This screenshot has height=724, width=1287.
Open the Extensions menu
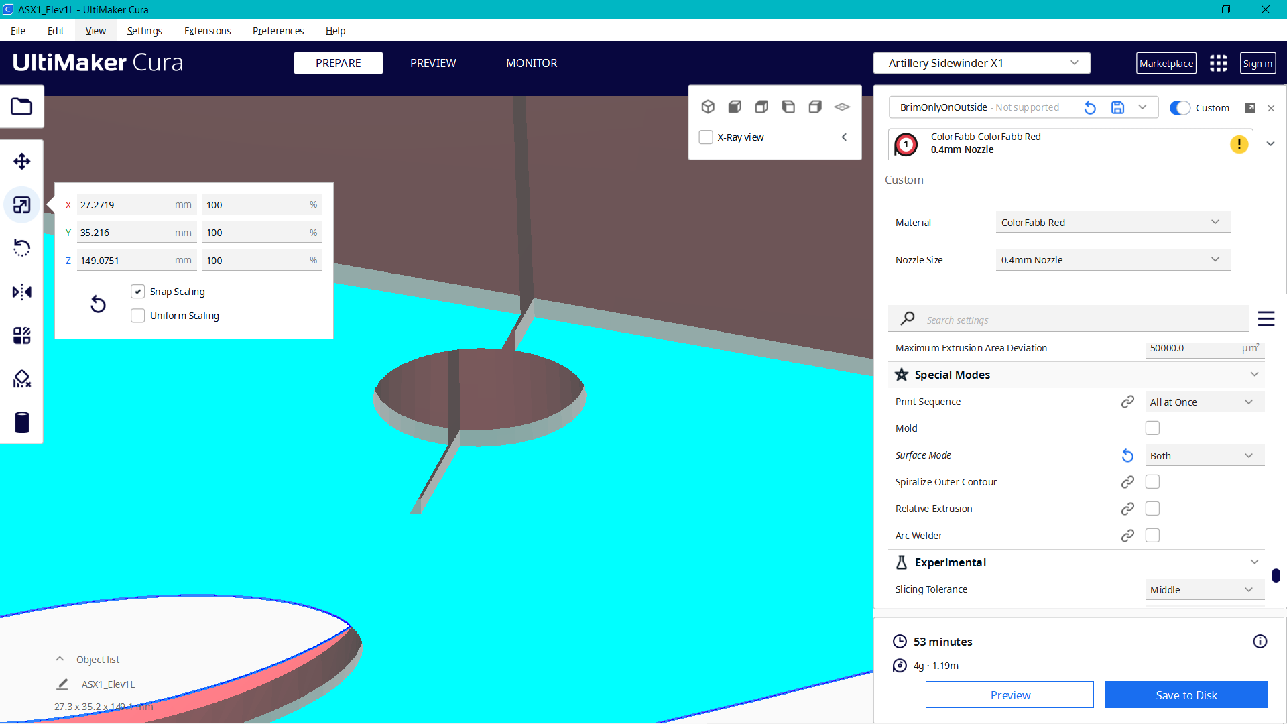tap(207, 31)
